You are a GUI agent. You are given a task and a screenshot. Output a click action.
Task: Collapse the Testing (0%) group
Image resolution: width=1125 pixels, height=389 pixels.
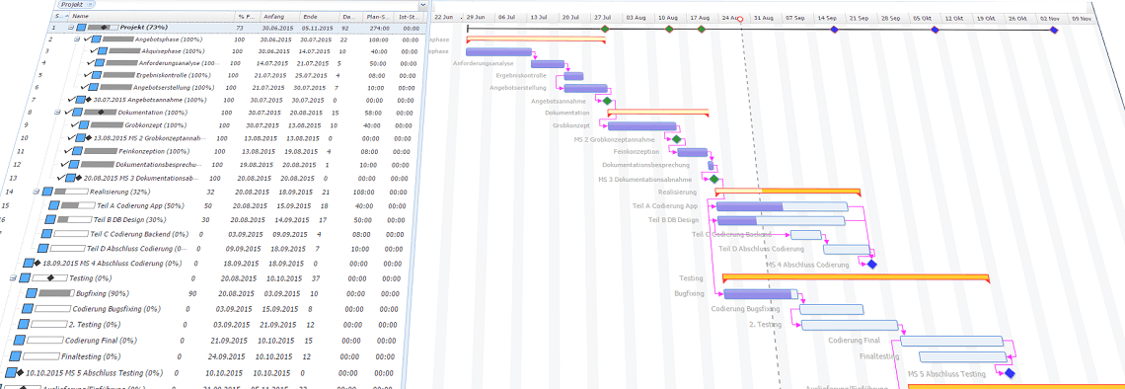(13, 277)
